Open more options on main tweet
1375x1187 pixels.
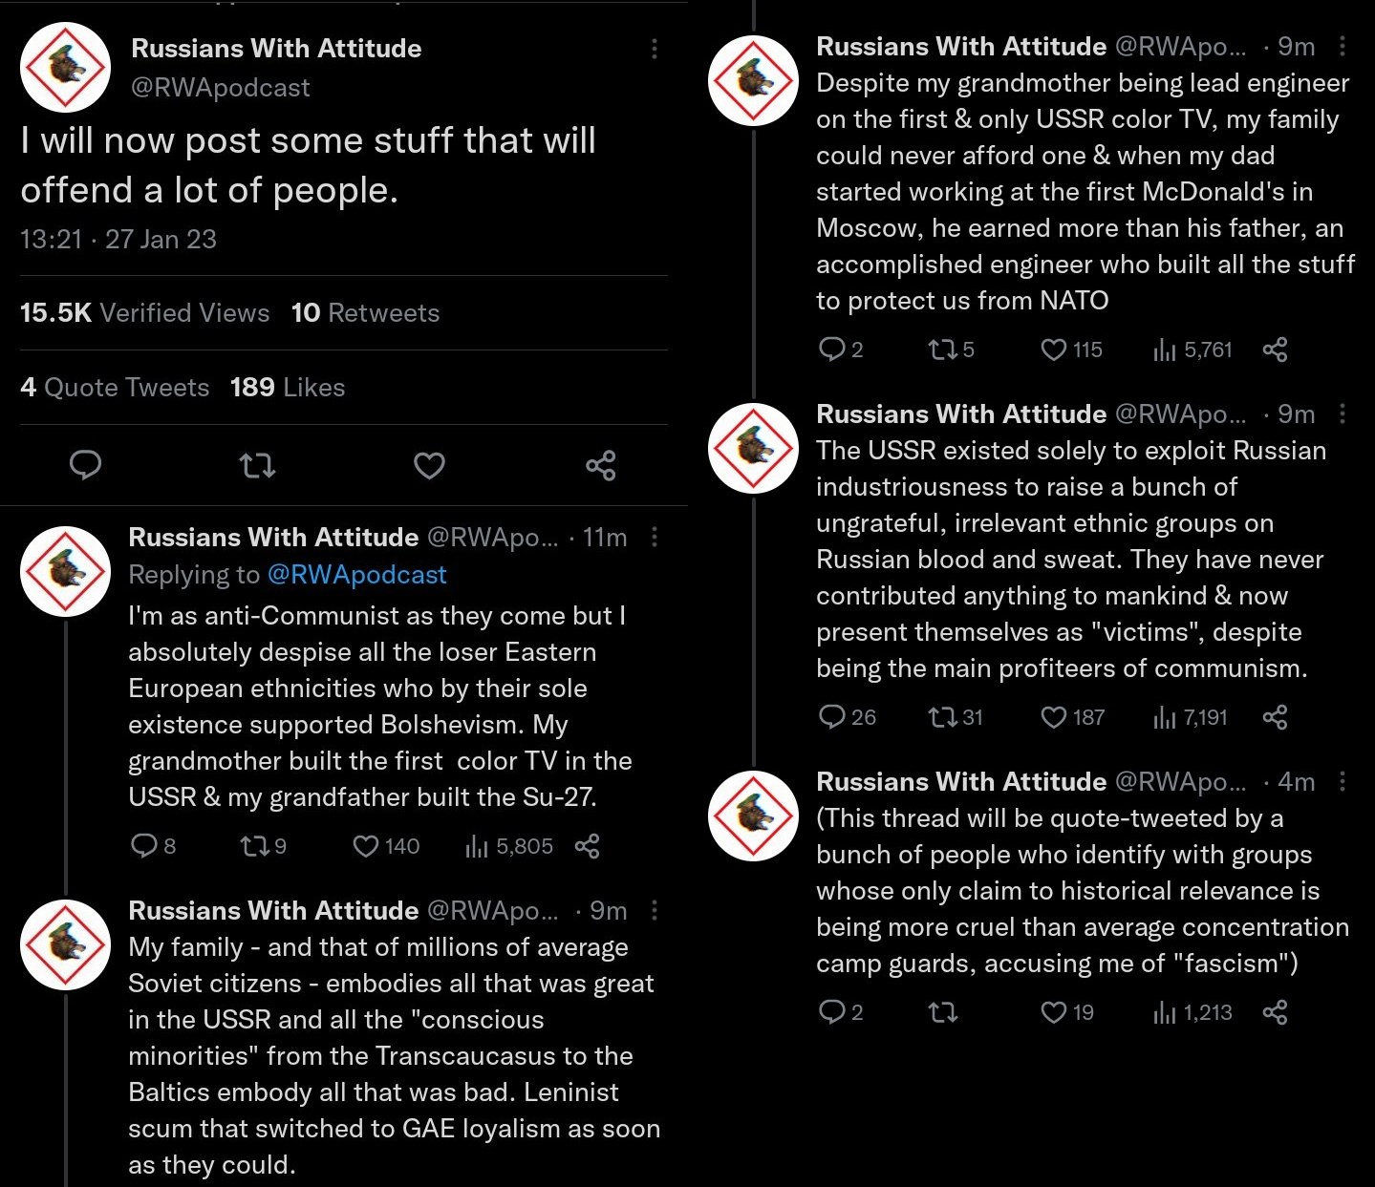coord(655,49)
